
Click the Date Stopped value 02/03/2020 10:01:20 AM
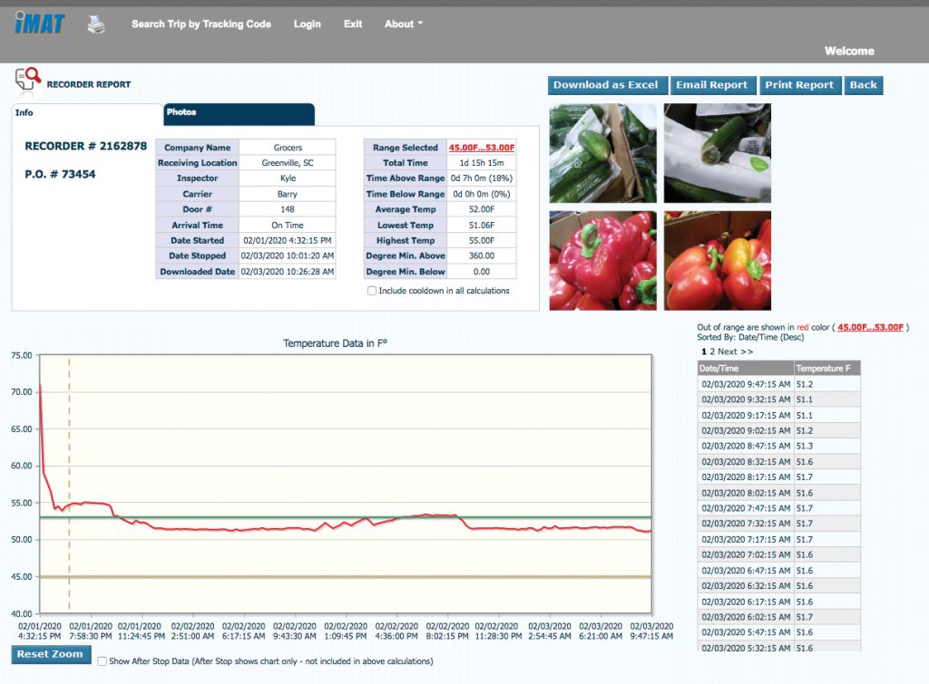288,256
